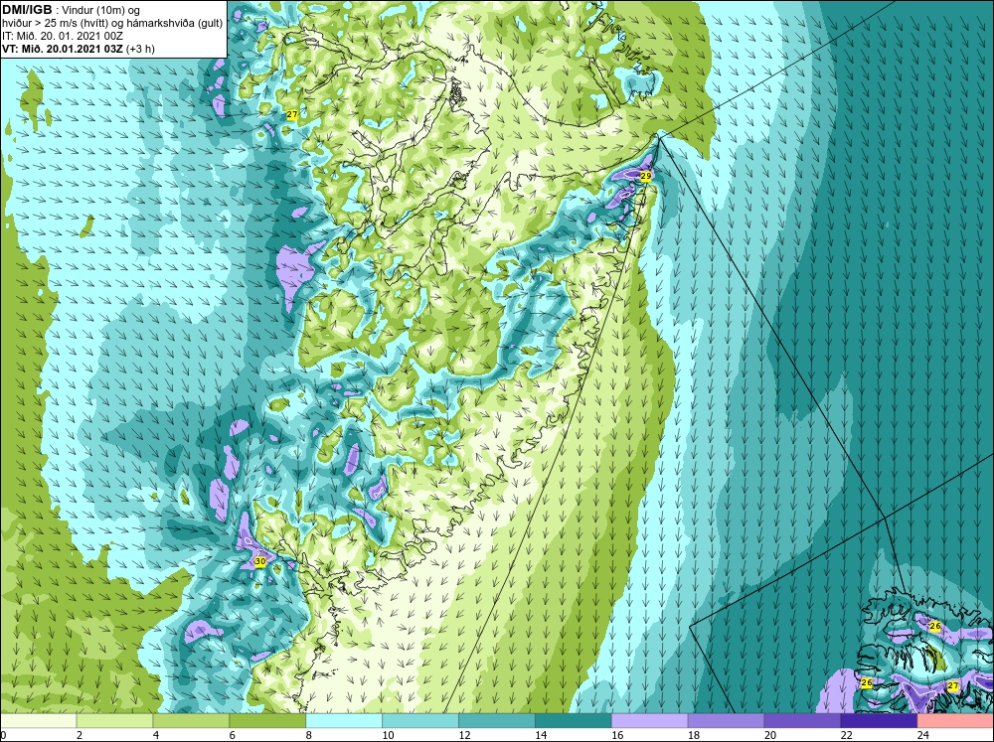The width and height of the screenshot is (994, 742).
Task: Select the 2–4 m/s legend color band
Action: click(114, 721)
